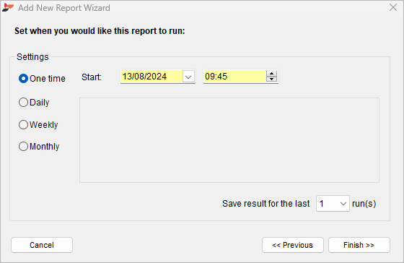404x263 pixels.
Task: Decrease start time with the down spinner arrow
Action: 271,79
